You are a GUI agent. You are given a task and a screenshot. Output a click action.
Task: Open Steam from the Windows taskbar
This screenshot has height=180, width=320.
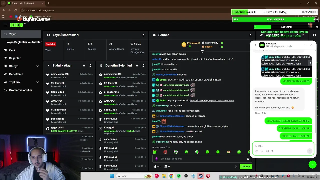click(x=201, y=176)
